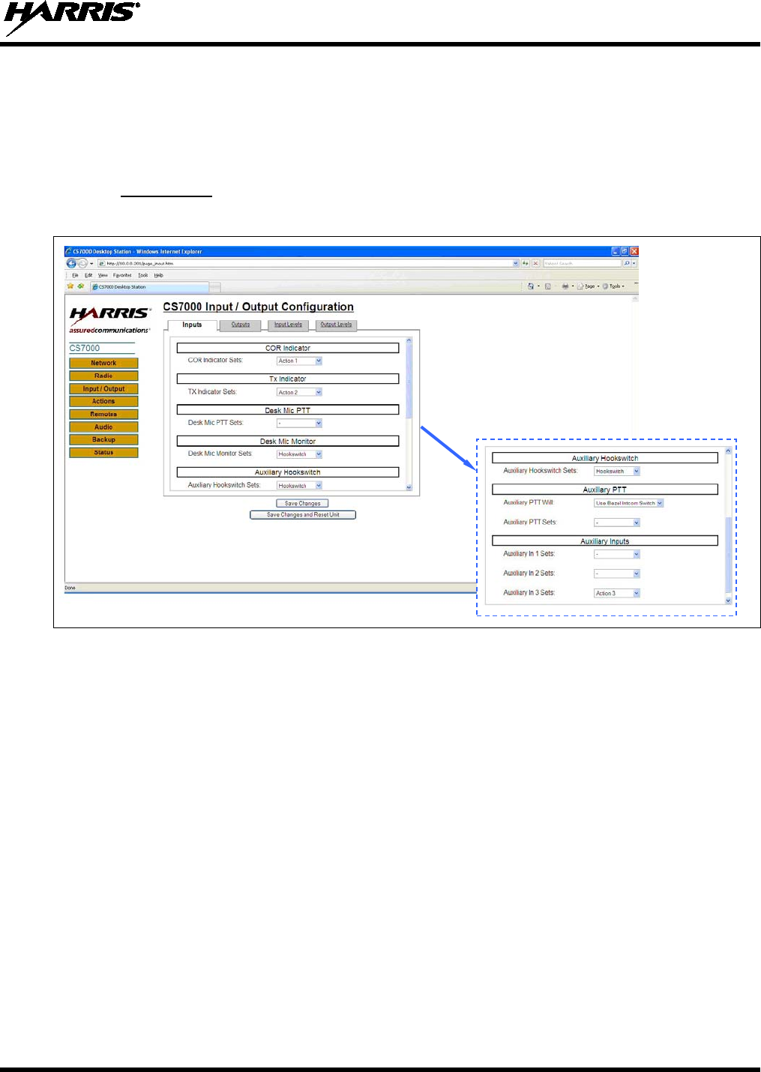Image resolution: width=761 pixels, height=1072 pixels.
Task: Click the Print icon in IE toolbar
Action: click(565, 286)
